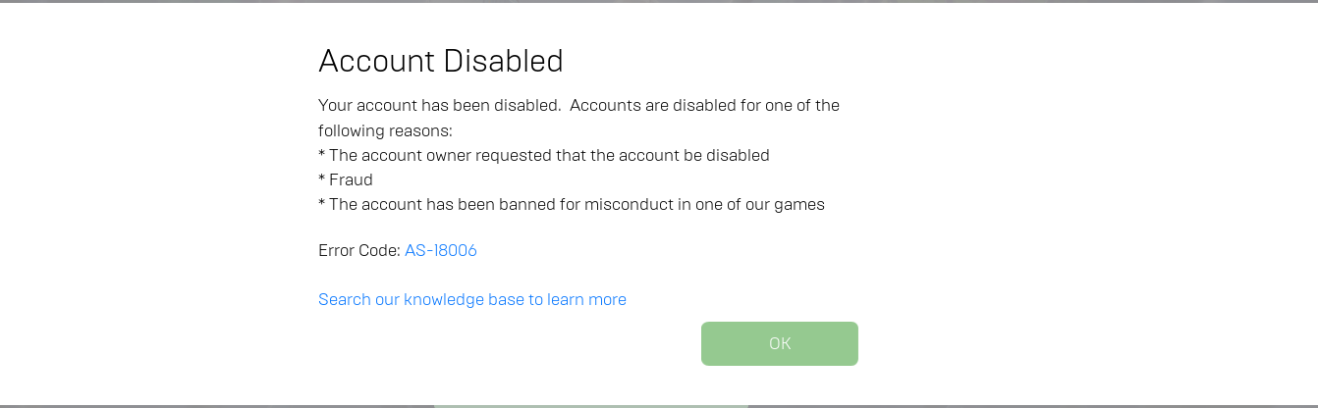Image resolution: width=1318 pixels, height=408 pixels.
Task: Click the asterisk before the Fraud bullet
Action: click(x=321, y=179)
